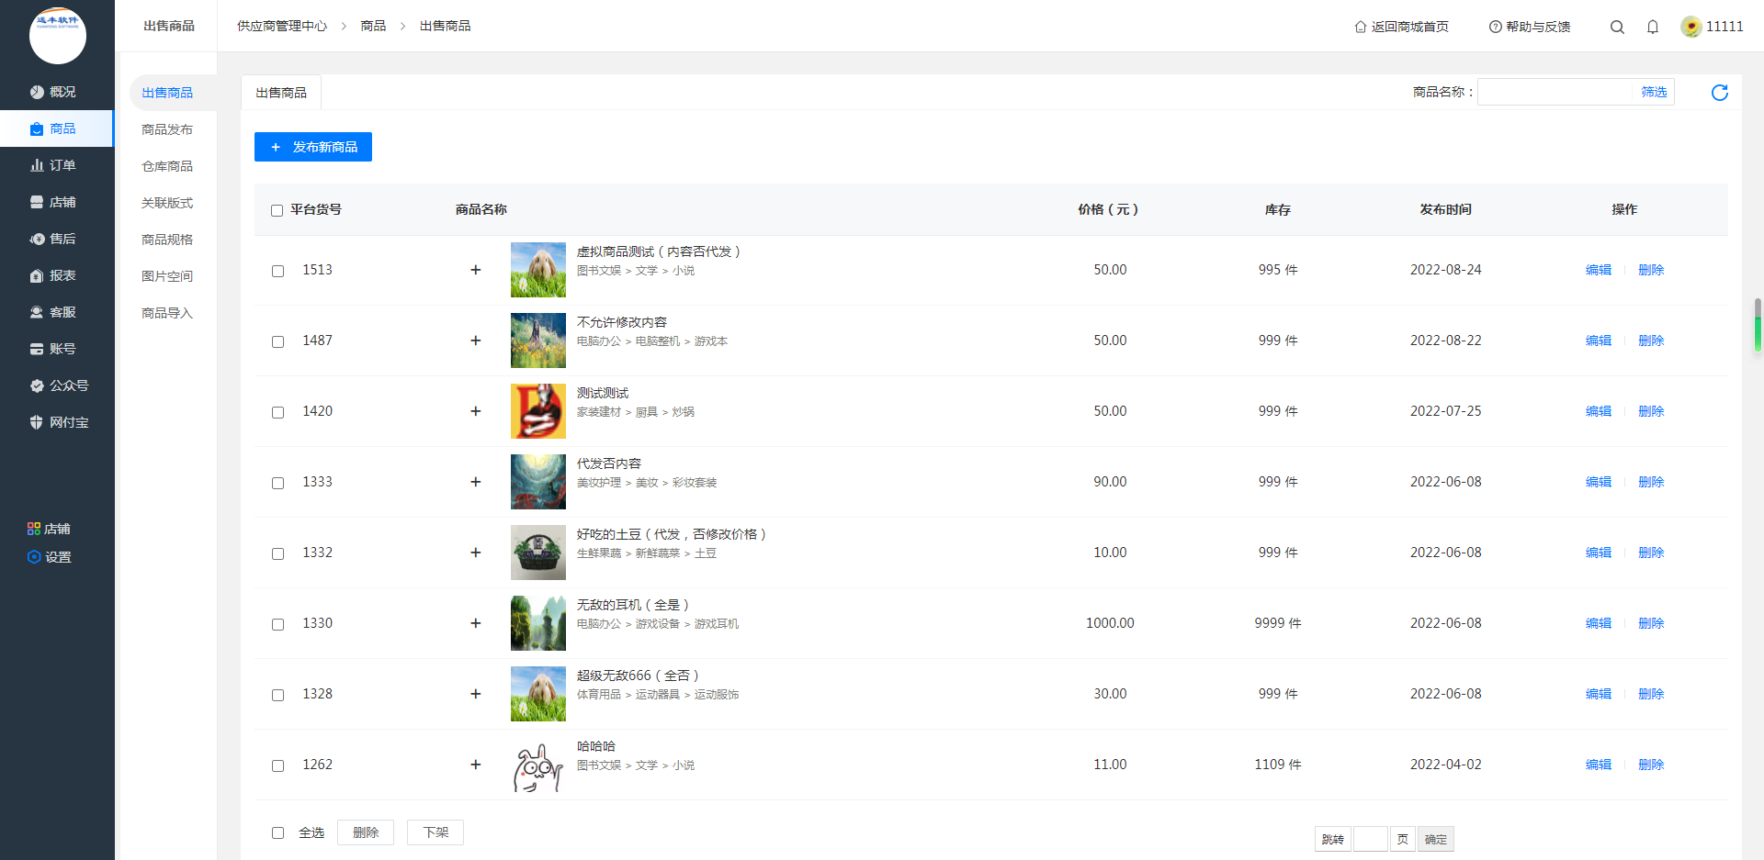The width and height of the screenshot is (1764, 860).
Task: Expand row 1262 with plus icon
Action: click(x=476, y=765)
